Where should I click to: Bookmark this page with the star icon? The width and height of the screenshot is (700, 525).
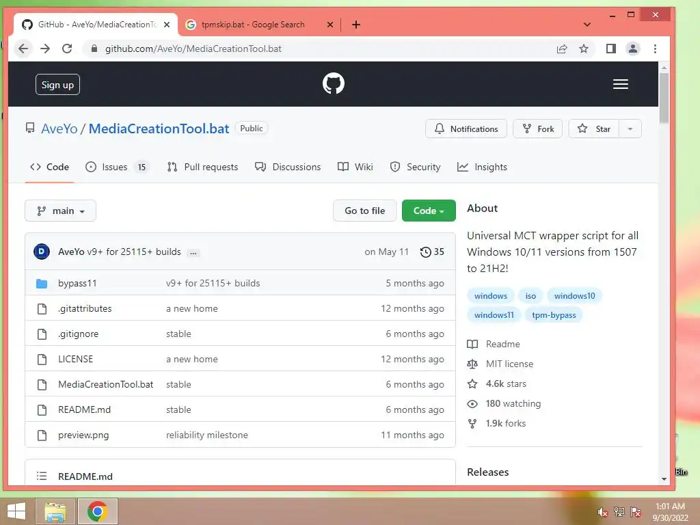584,49
